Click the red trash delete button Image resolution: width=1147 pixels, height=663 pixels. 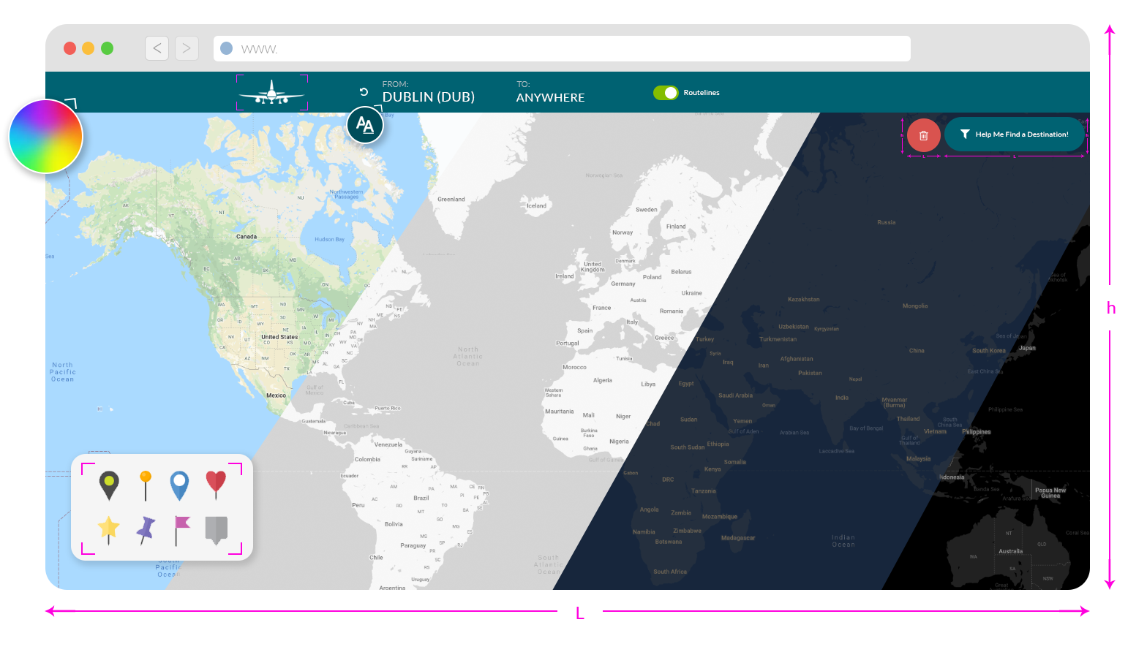tap(923, 135)
